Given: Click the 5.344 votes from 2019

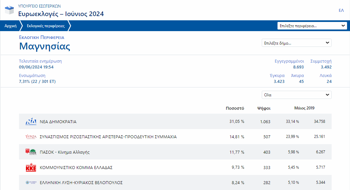Looking at the screenshot, I should 320,182.
